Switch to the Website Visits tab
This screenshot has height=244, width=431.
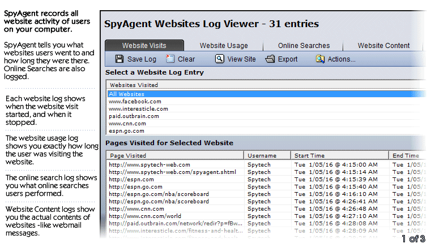(144, 46)
